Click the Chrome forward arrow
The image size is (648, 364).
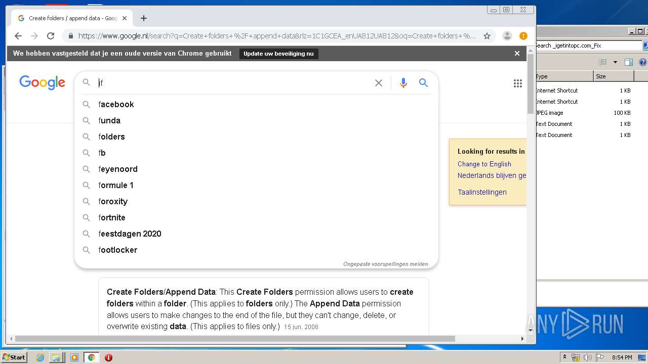click(34, 36)
